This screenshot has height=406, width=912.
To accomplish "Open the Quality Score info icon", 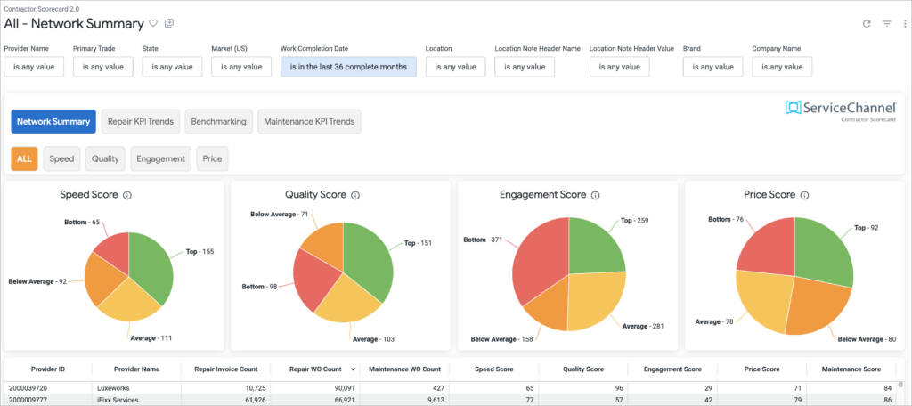I will click(x=355, y=195).
